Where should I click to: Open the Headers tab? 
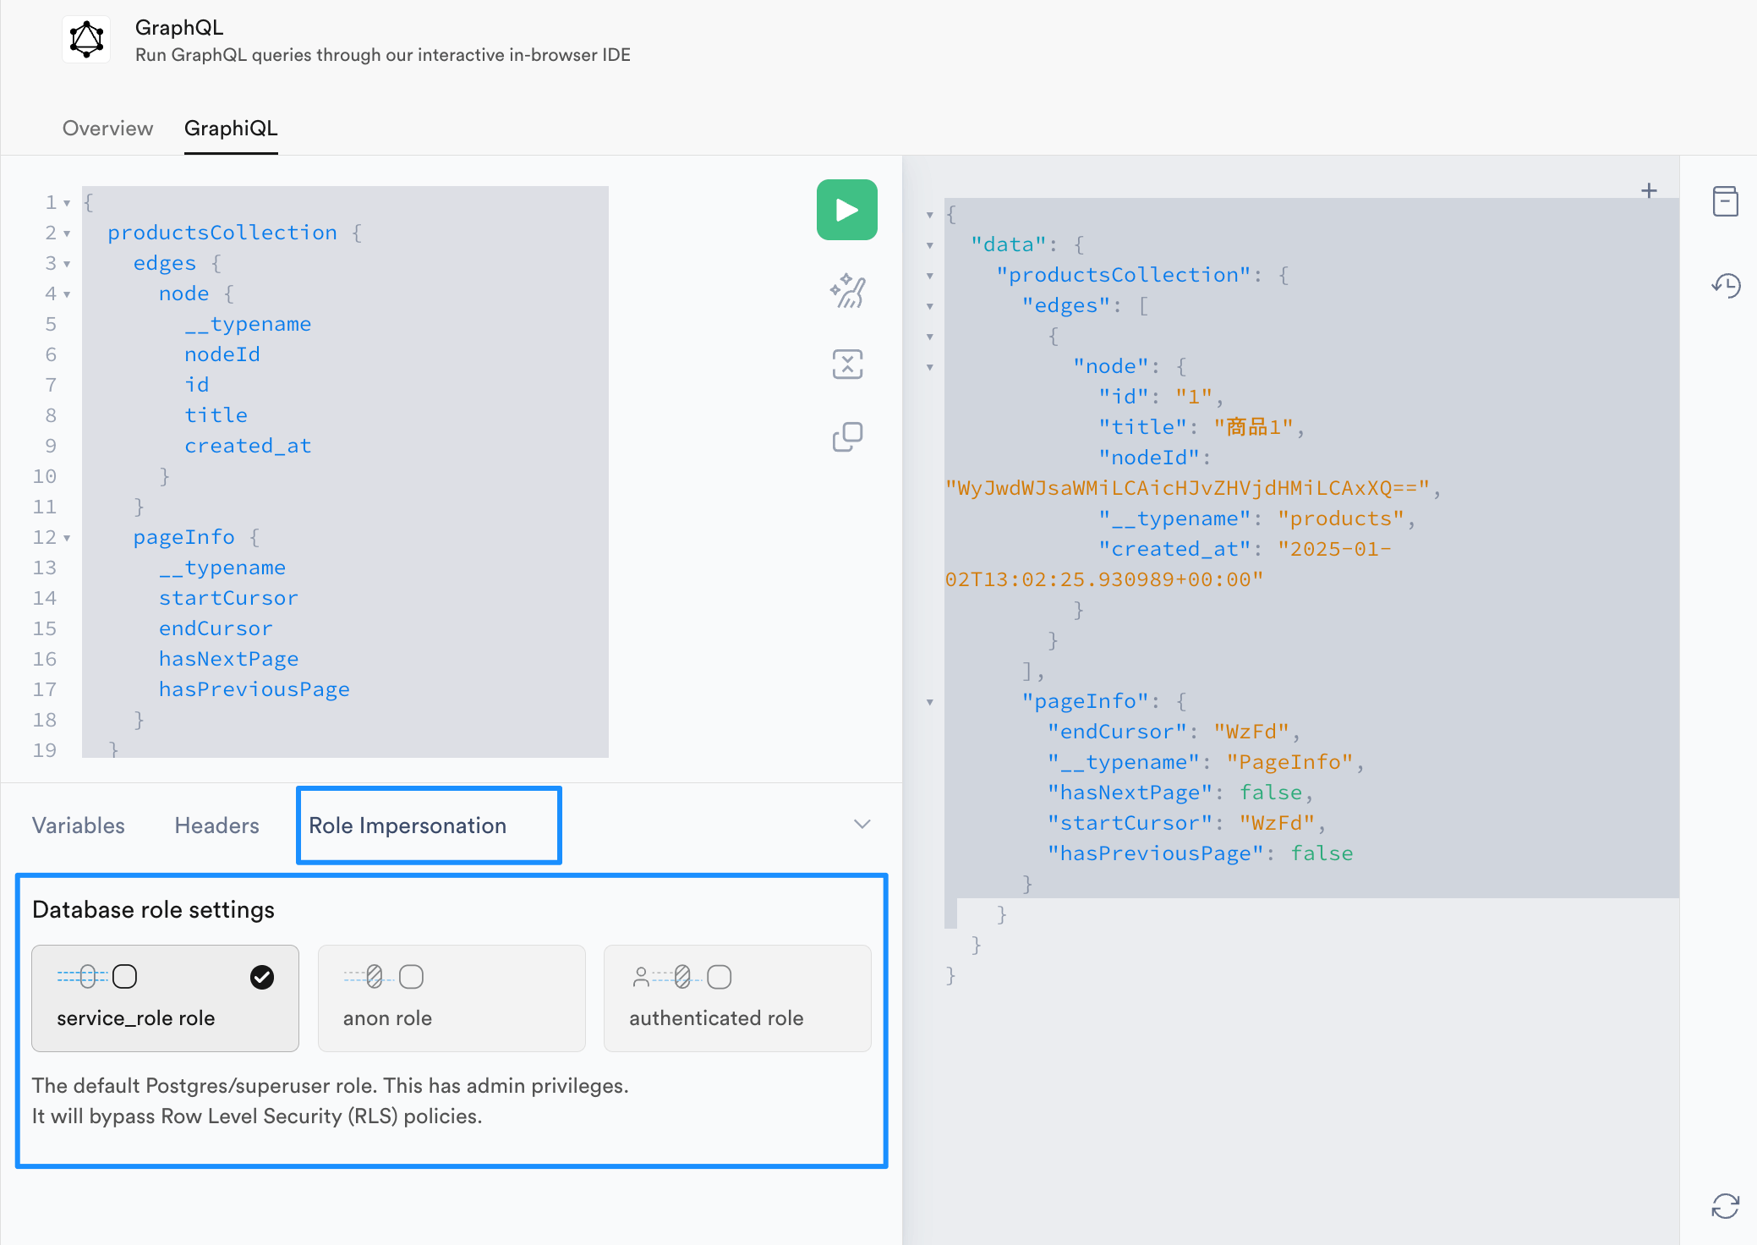[x=217, y=825]
